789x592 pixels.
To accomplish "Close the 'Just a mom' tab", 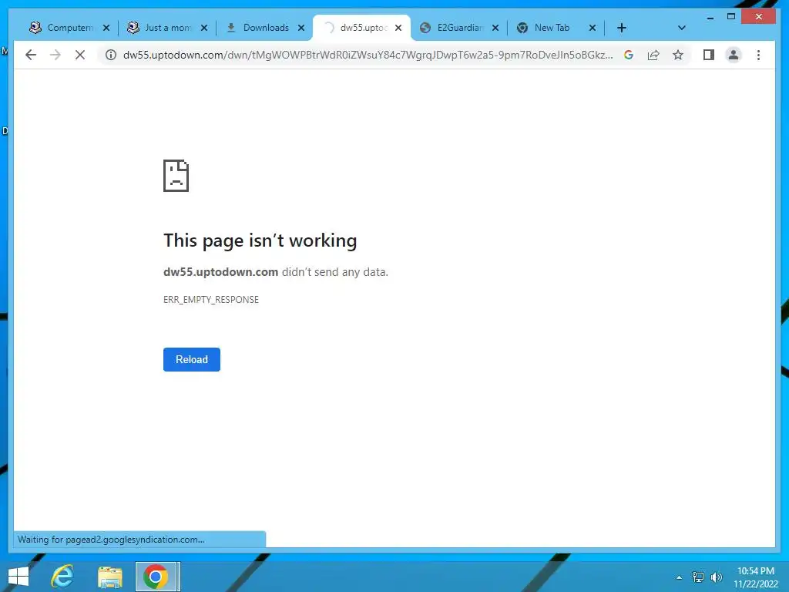I will (x=203, y=28).
